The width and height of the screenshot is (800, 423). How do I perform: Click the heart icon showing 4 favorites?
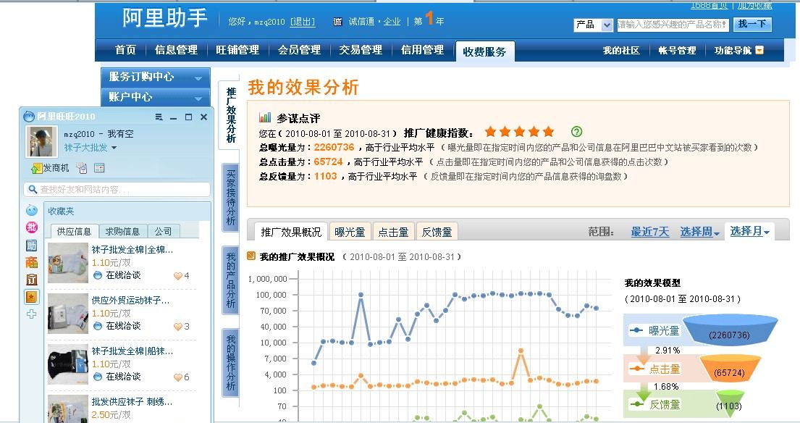click(178, 276)
